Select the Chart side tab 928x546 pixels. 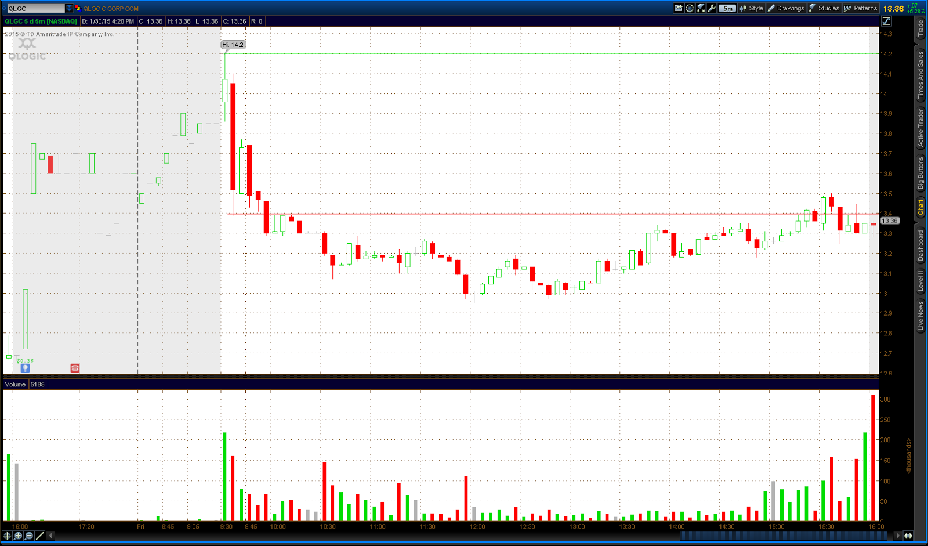pyautogui.click(x=920, y=207)
